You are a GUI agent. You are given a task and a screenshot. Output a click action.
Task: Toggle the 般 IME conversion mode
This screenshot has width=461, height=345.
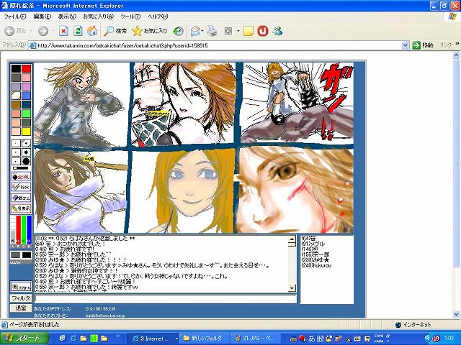click(x=321, y=339)
